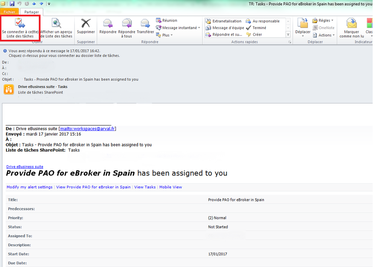The height and width of the screenshot is (267, 378).
Task: Forward the email with Transférer
Action: click(145, 26)
